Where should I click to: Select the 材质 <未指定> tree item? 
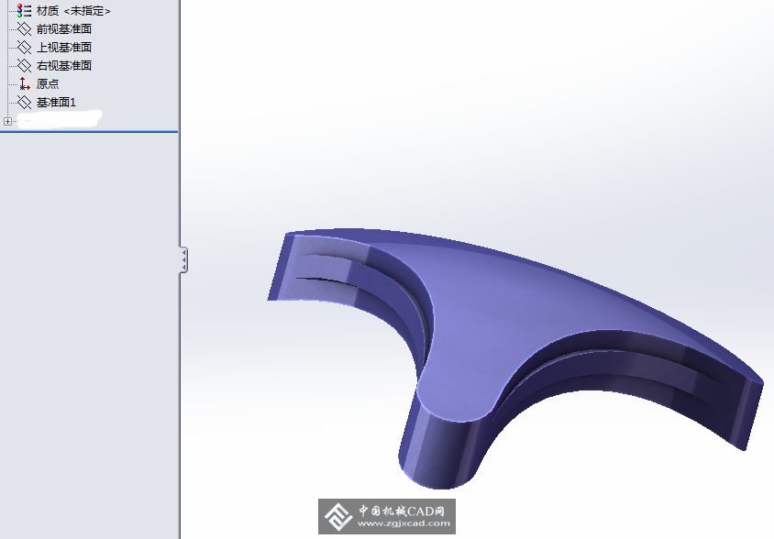click(73, 11)
